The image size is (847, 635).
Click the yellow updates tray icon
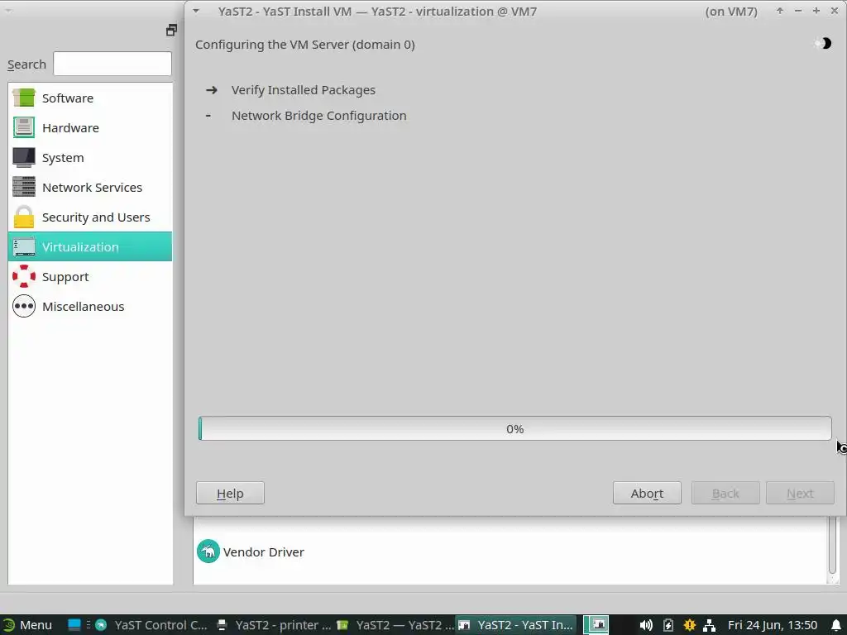tap(689, 625)
